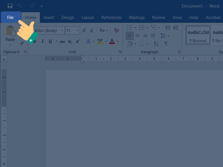223x167 pixels.
Task: Toggle italic formatting
Action: pos(43,41)
